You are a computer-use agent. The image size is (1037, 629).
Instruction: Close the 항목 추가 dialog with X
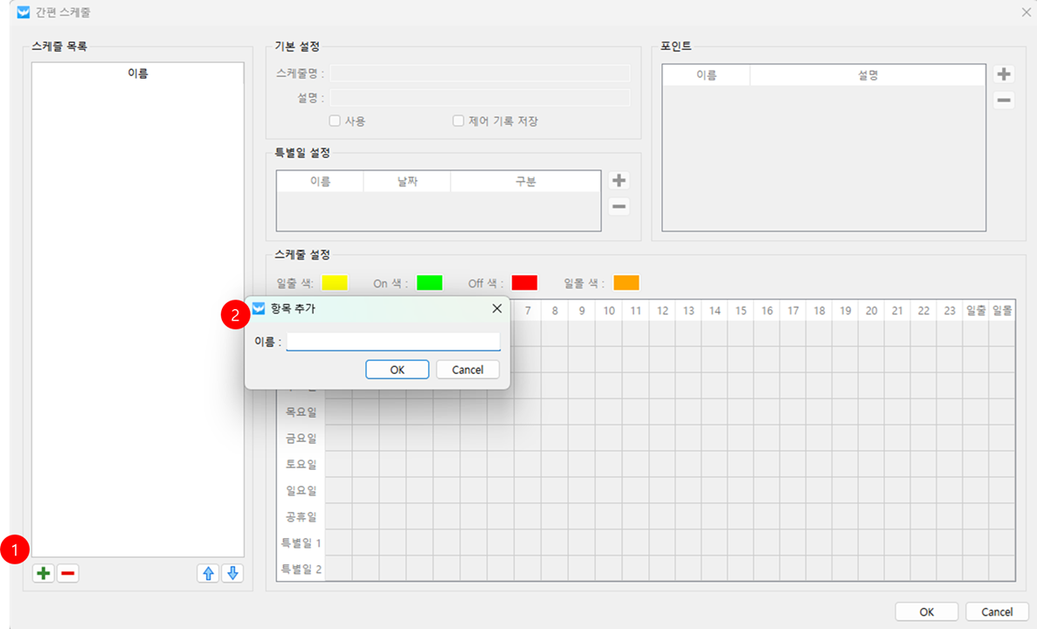click(496, 308)
